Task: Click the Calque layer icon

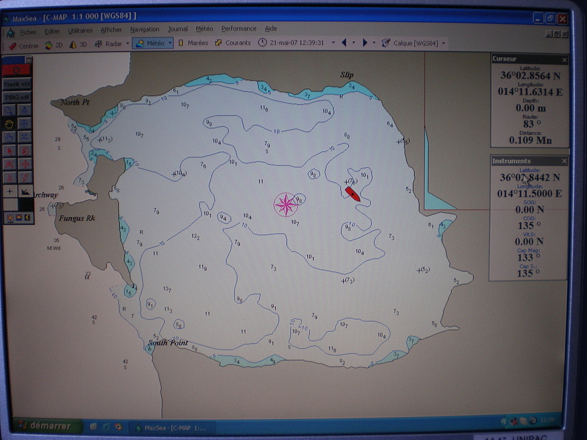Action: click(386, 42)
